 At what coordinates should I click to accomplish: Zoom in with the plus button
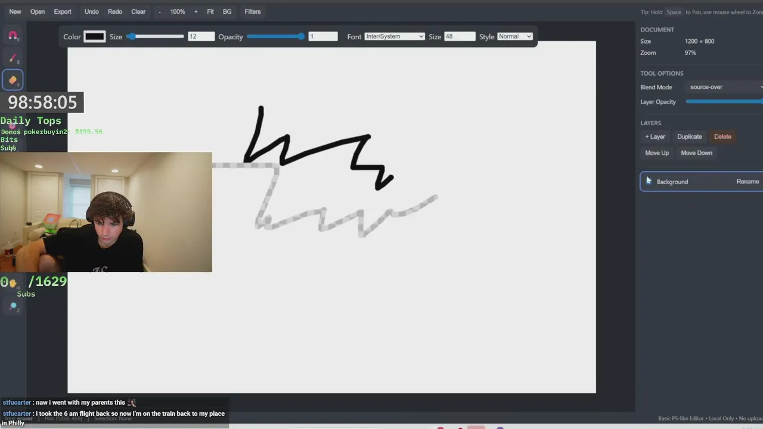(196, 11)
